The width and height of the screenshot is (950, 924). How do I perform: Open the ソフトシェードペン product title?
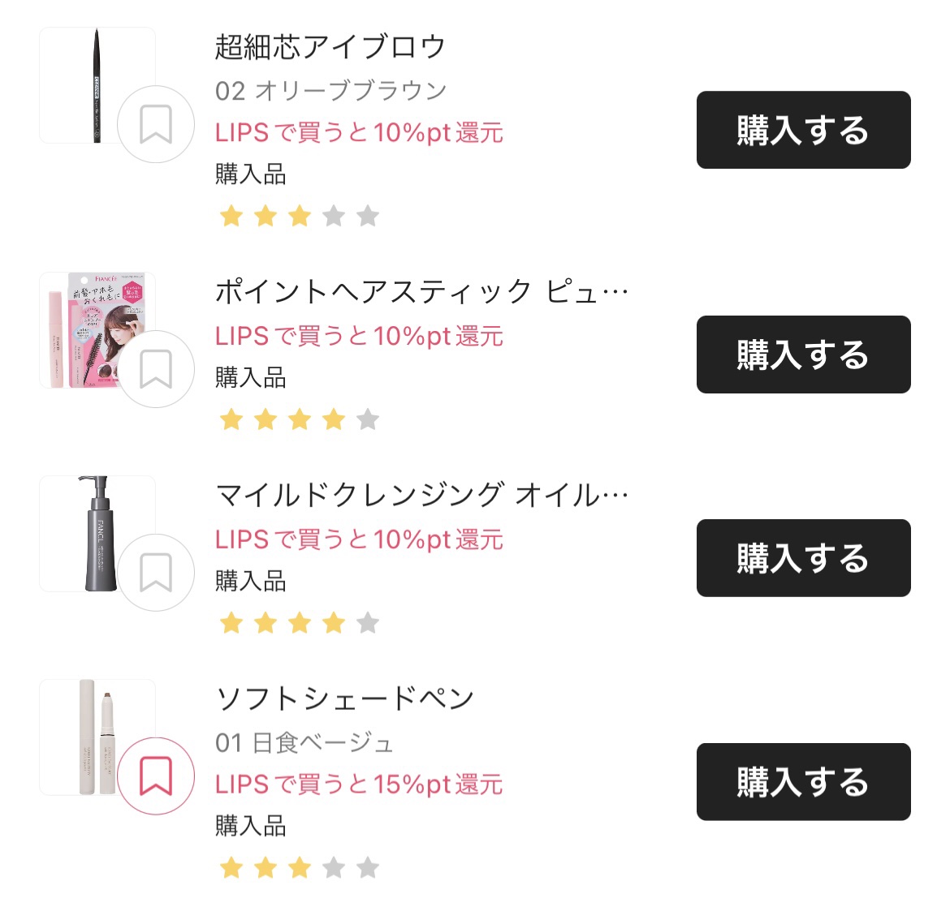344,698
